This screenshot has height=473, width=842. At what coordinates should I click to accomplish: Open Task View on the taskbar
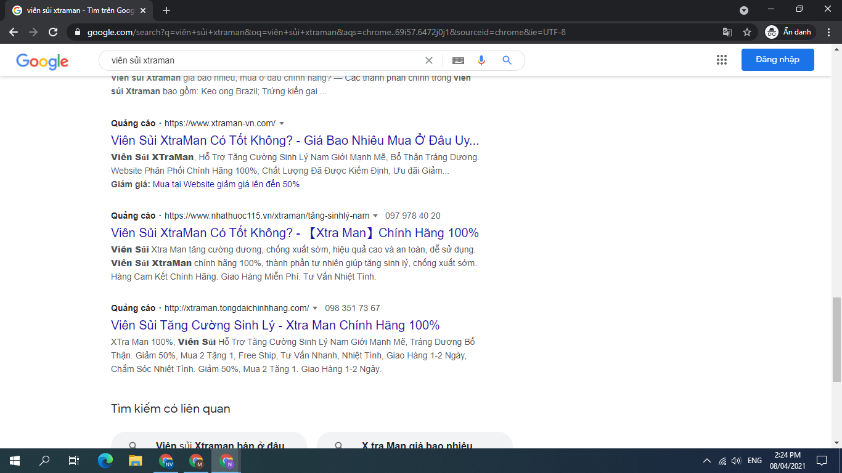click(73, 461)
